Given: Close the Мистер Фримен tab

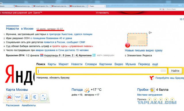Looking at the screenshot, I should pyautogui.click(x=87, y=6).
